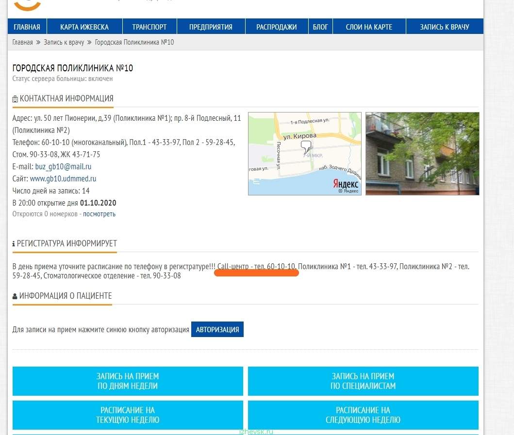This screenshot has width=514, height=435.
Task: Open the clinic building photo
Action: click(x=422, y=154)
